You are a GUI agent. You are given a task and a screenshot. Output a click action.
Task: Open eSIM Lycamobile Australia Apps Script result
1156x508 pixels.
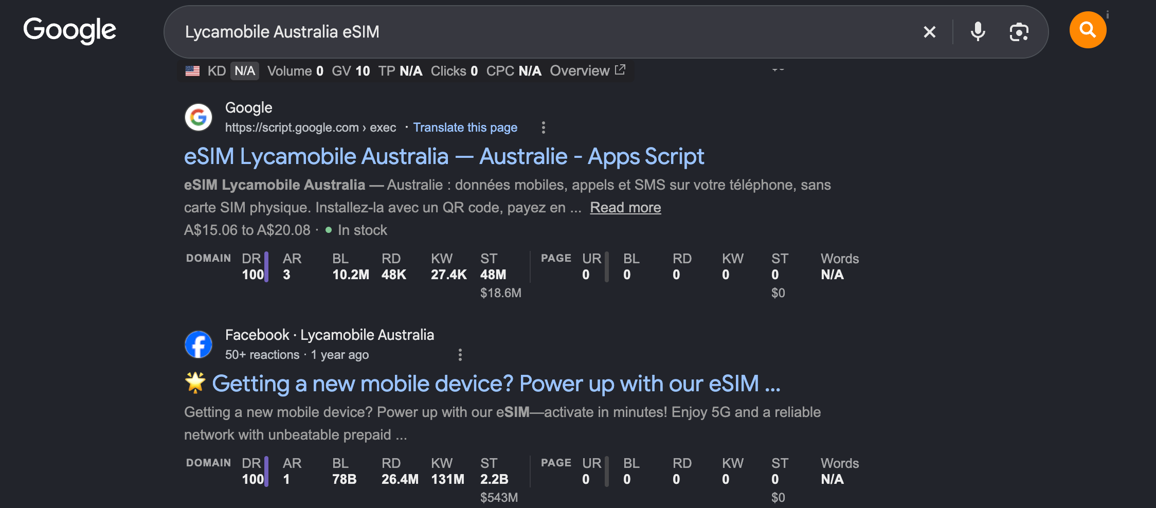pos(444,156)
